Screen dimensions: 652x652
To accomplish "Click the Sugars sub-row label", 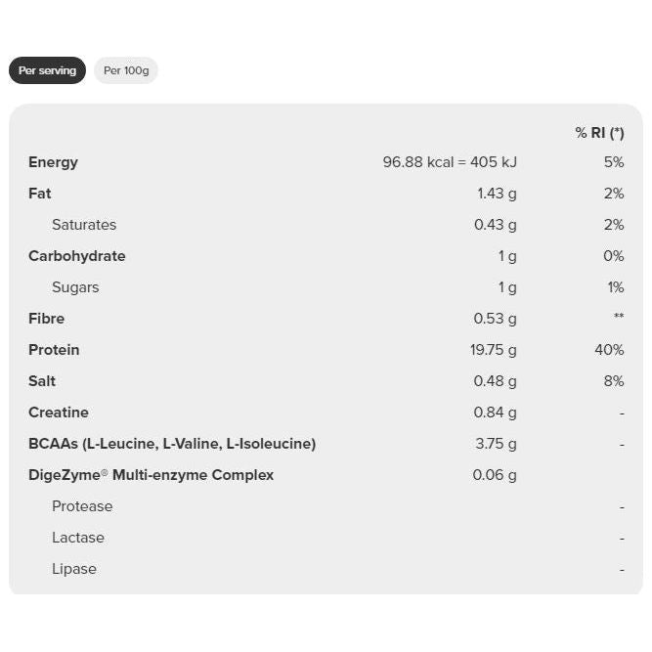I will pyautogui.click(x=75, y=287).
